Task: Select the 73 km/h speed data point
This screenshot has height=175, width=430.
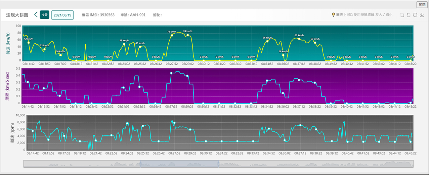Action: point(172,35)
